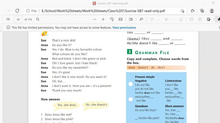Switch the Page view layout
This screenshot has height=123, width=220.
[131, 19]
